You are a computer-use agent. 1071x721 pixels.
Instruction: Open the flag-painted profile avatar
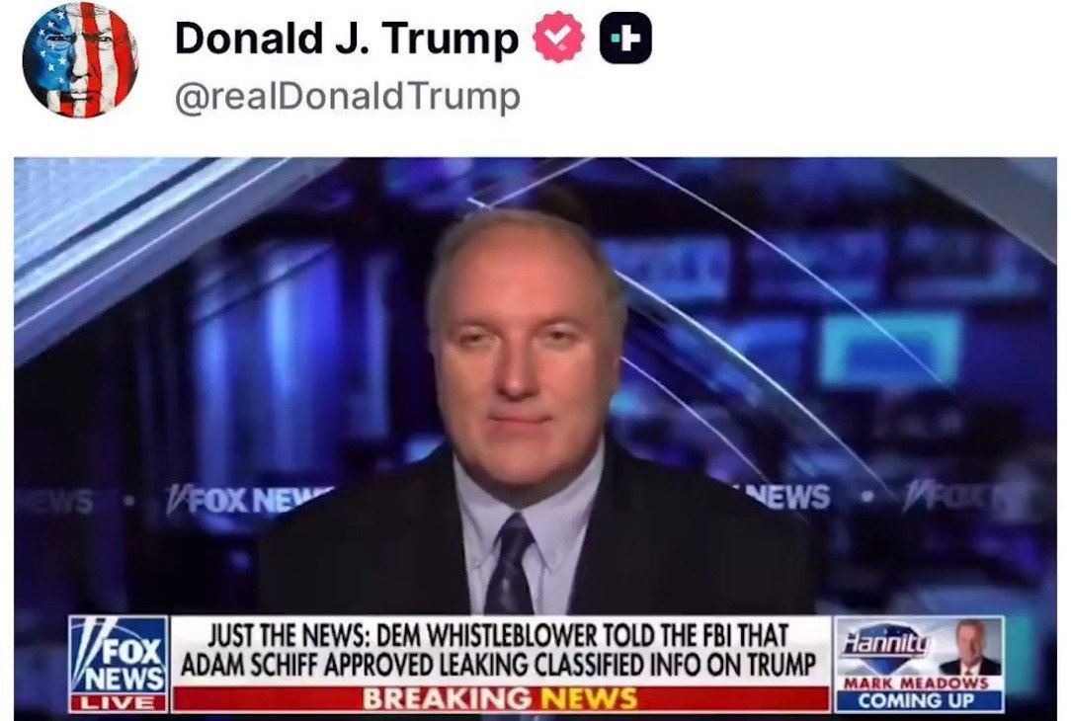pos(81,60)
